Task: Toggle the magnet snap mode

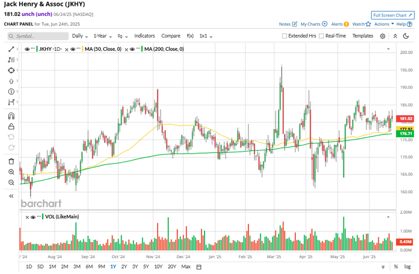Action: pos(11,116)
